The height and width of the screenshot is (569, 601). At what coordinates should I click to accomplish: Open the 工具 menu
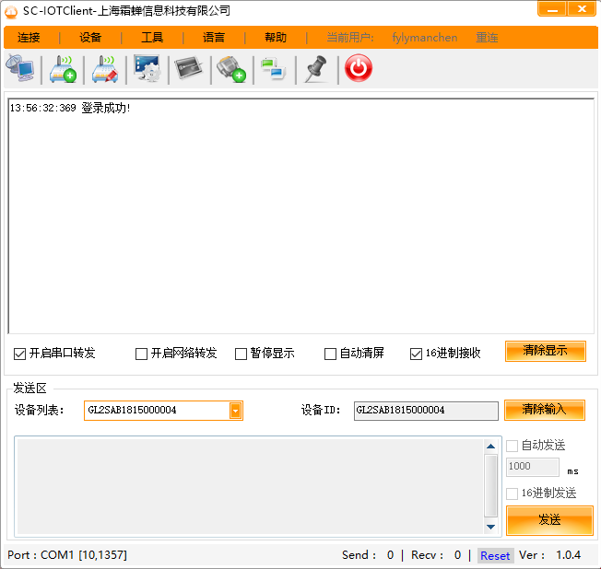(152, 38)
